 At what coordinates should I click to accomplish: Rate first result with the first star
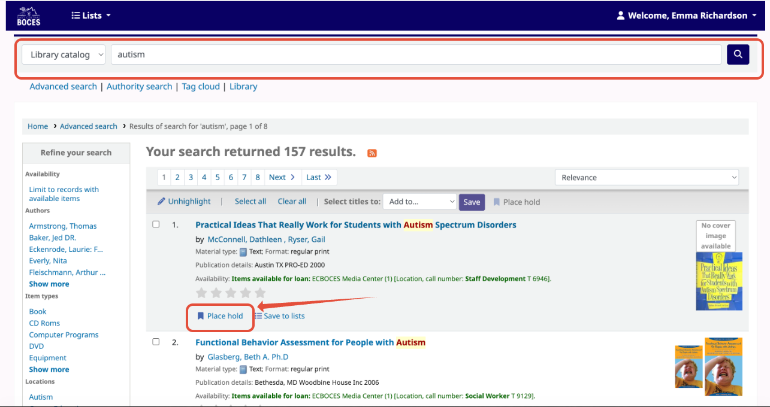[x=201, y=293]
